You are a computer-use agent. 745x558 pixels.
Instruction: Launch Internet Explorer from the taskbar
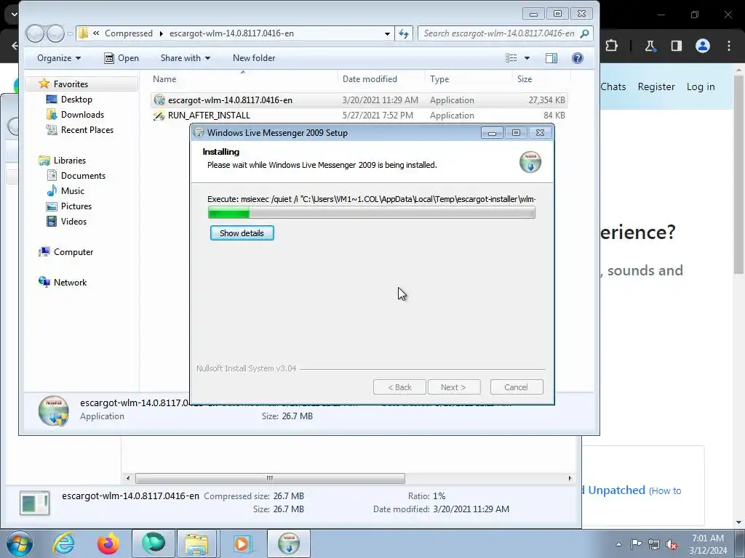(x=64, y=543)
